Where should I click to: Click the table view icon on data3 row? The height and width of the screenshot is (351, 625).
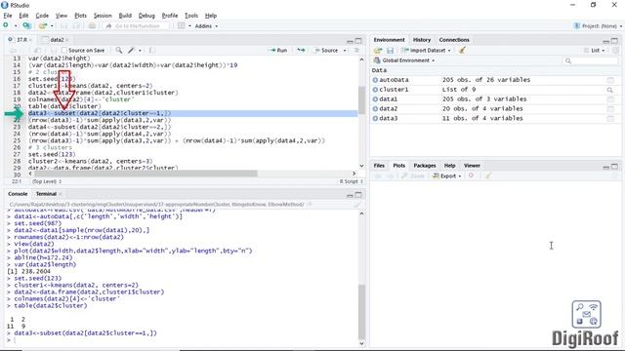[610, 119]
